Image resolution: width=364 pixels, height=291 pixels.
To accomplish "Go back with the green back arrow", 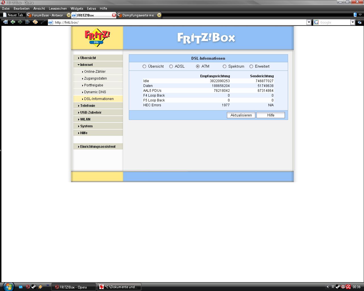I will pos(13,22).
